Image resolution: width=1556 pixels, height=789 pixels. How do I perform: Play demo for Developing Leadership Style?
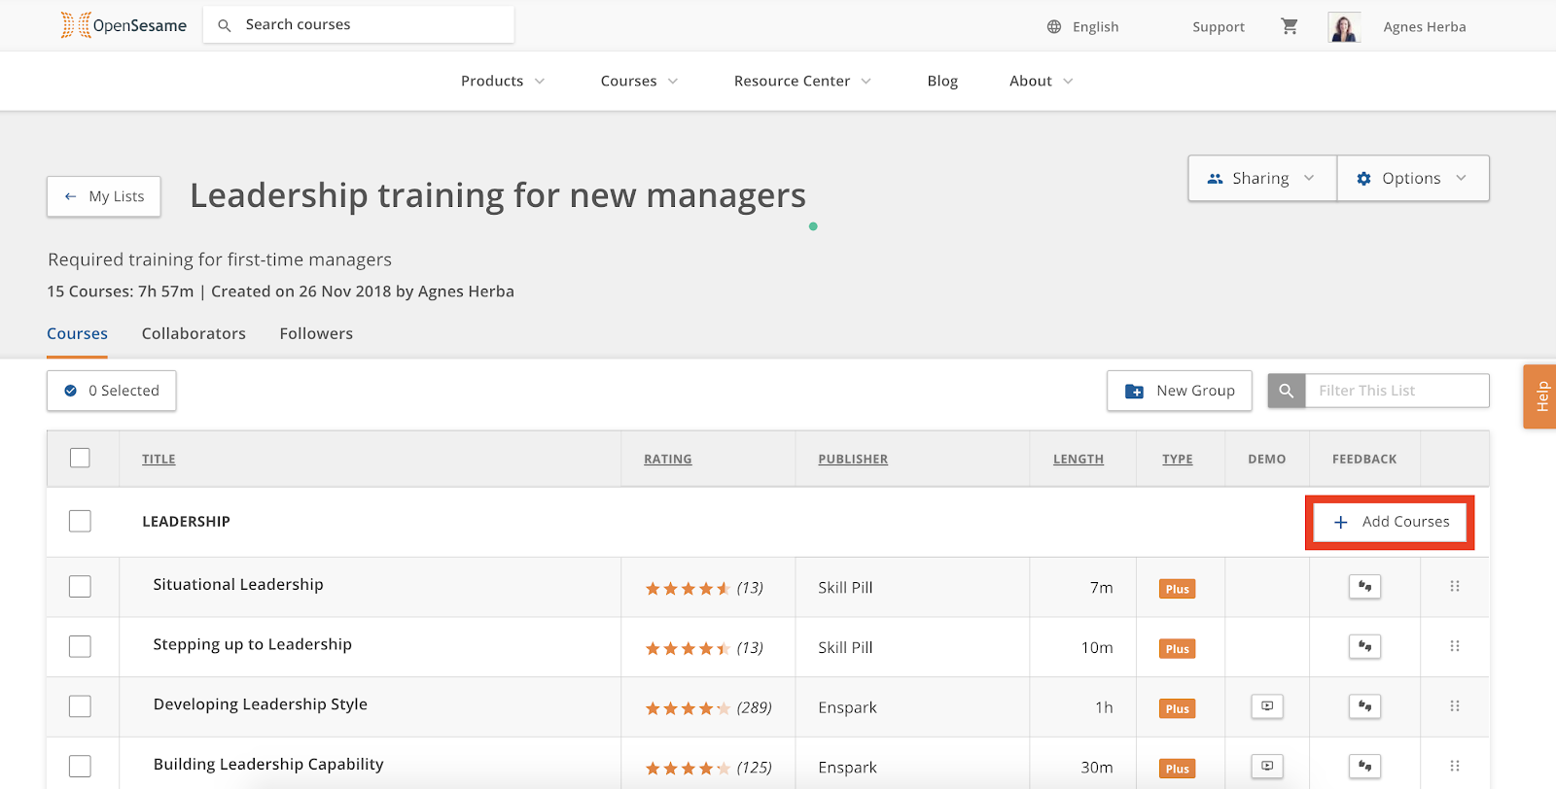(1267, 706)
